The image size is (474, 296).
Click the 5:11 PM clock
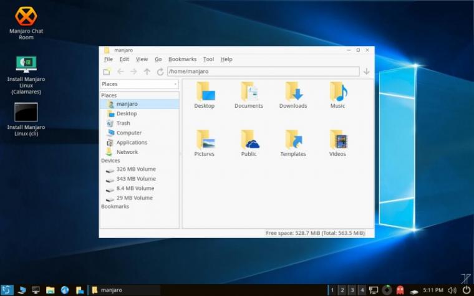click(433, 290)
